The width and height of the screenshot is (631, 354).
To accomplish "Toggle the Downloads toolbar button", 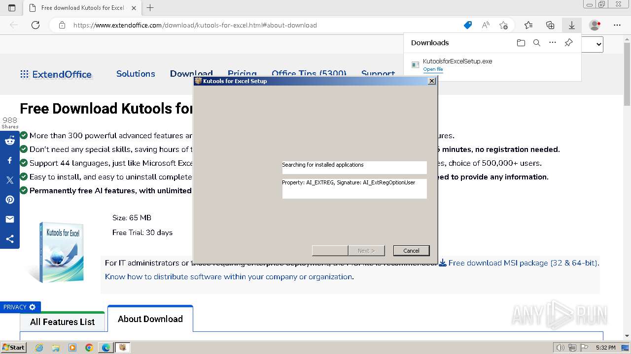I will [572, 25].
